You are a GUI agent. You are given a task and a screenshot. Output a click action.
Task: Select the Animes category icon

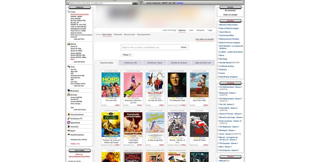(69, 95)
